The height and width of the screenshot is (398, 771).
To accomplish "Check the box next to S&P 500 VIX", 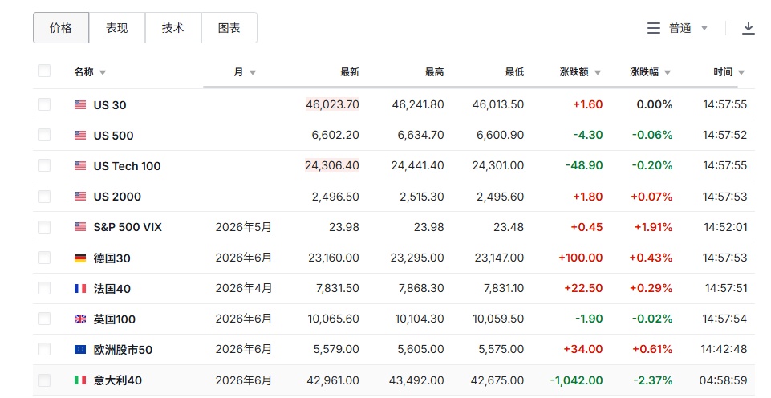I will pos(44,227).
